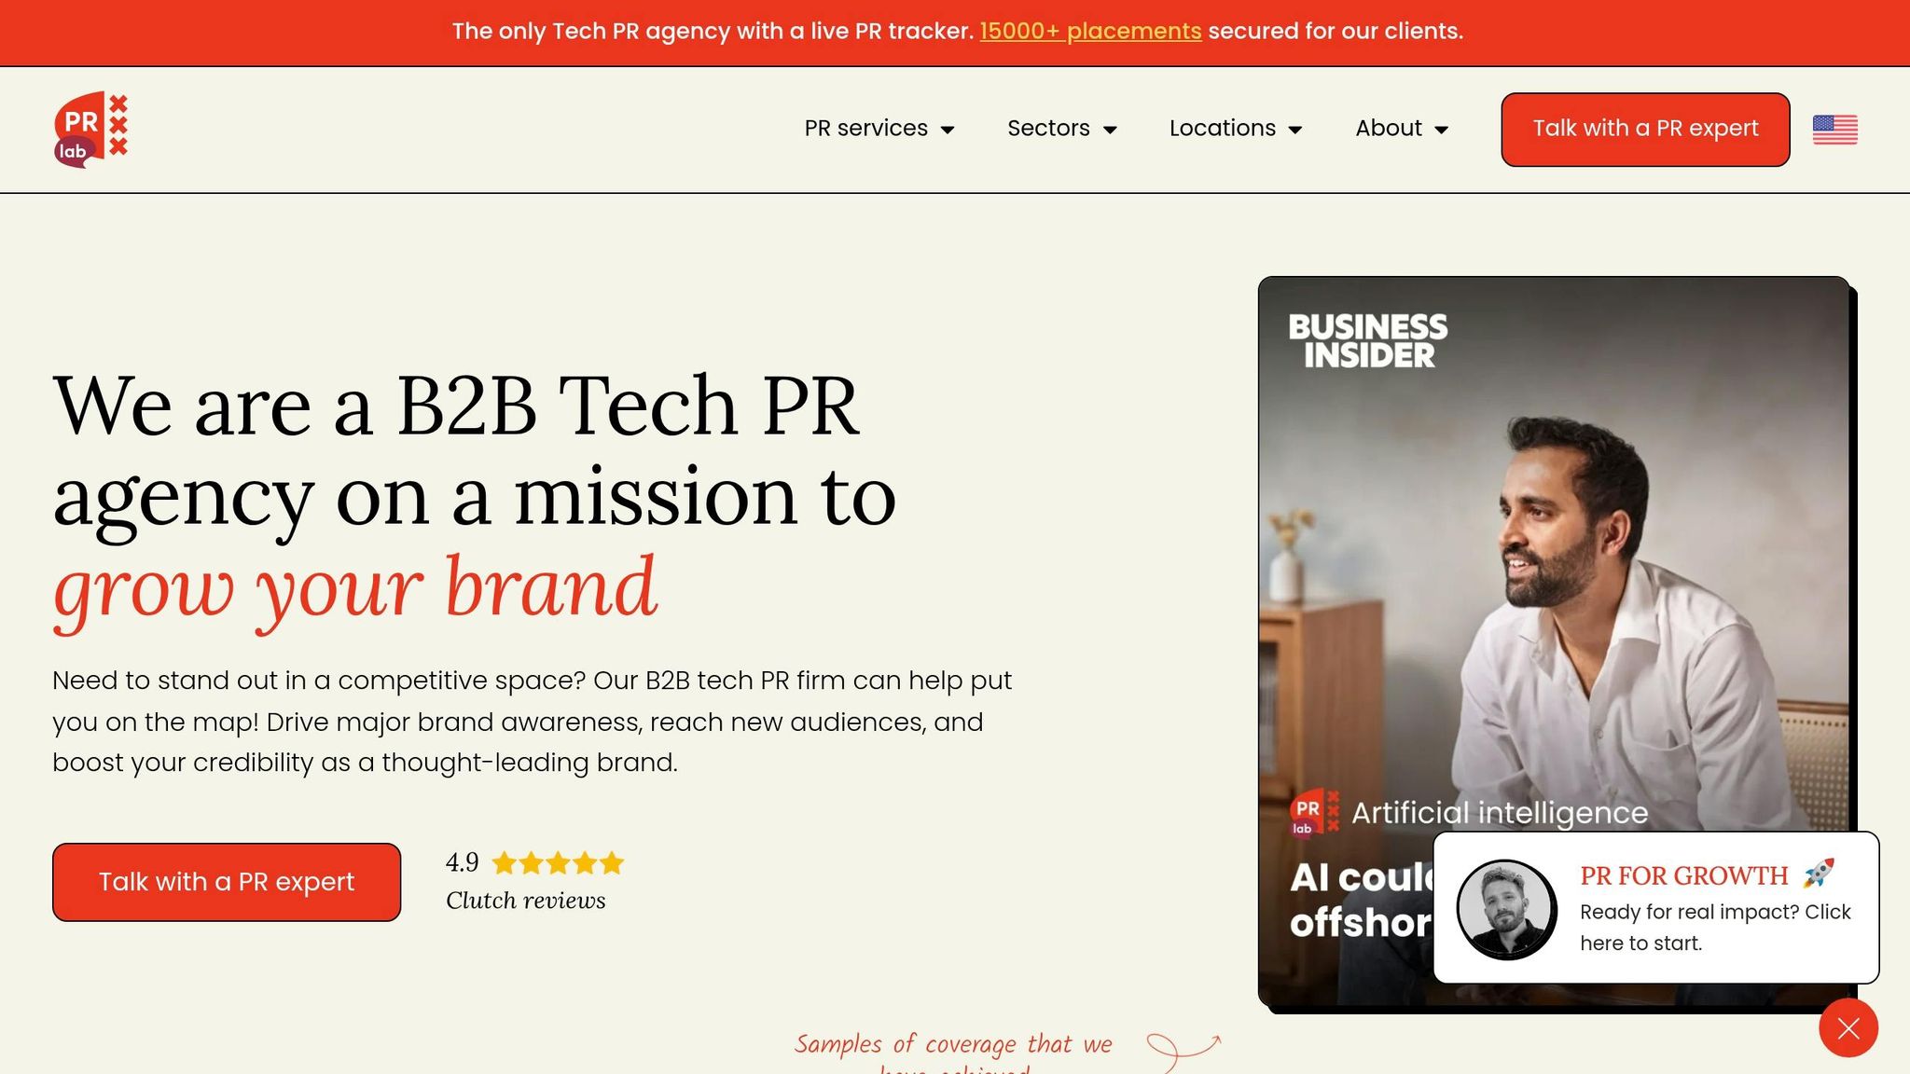Click the rocket emoji in growth popup

click(1819, 874)
